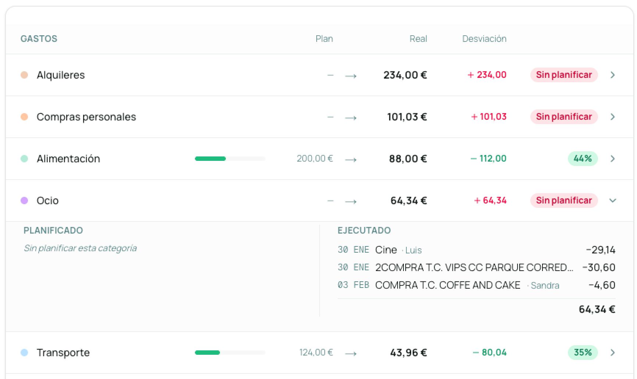
Task: Click the 35% badge for Transporte
Action: [583, 353]
